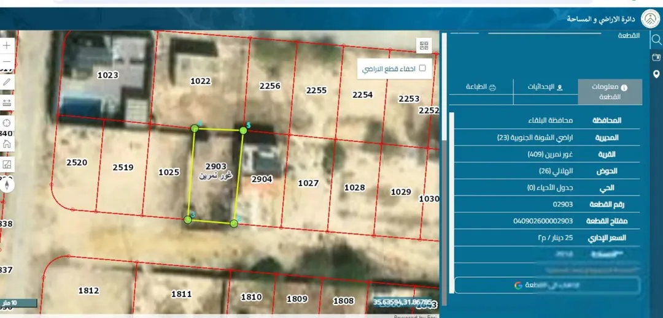Click administrative price 25 دينار value
This screenshot has height=318, width=663.
coord(555,238)
